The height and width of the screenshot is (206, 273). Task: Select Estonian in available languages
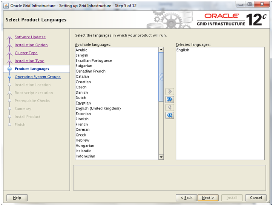(117, 114)
